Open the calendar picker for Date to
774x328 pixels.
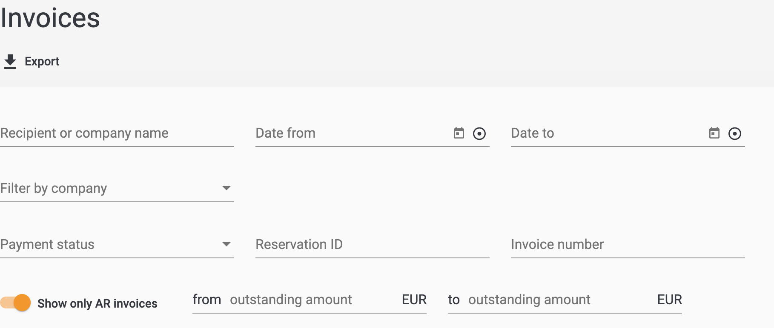click(714, 133)
